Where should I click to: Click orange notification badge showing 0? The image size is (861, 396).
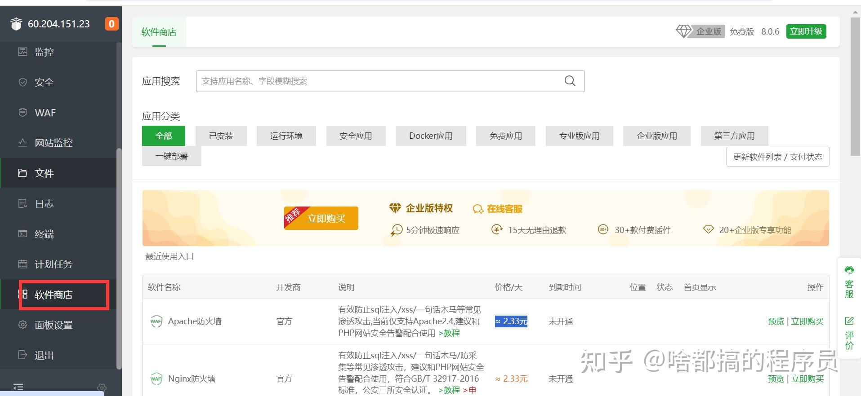[x=112, y=24]
